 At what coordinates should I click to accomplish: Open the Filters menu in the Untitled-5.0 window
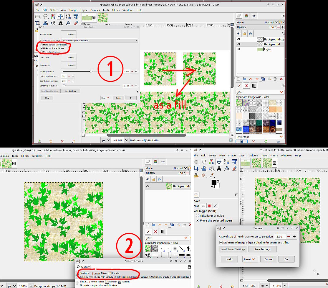tap(25, 156)
